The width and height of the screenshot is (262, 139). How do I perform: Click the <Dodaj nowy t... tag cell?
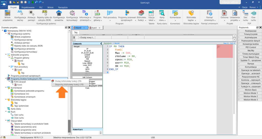(86, 38)
